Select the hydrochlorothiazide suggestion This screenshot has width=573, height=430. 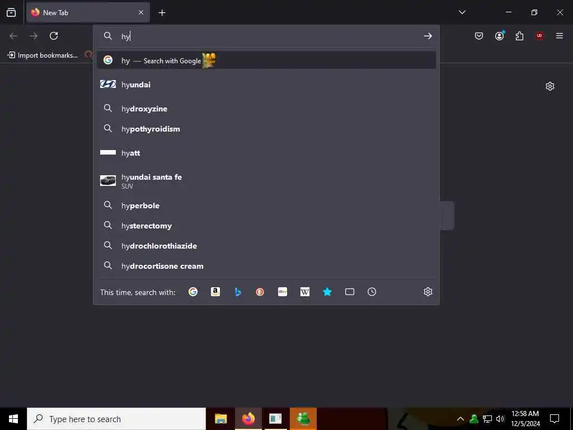pyautogui.click(x=266, y=246)
